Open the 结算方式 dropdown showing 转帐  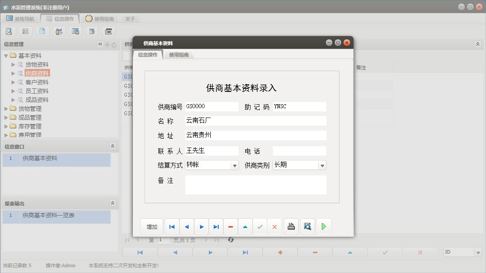tap(235, 165)
